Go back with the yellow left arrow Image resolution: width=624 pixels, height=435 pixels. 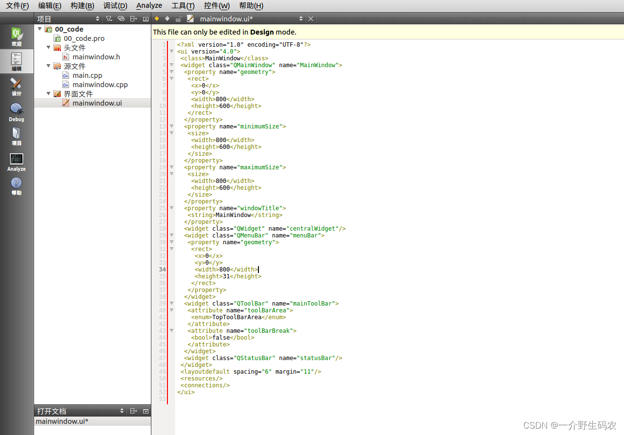click(157, 18)
